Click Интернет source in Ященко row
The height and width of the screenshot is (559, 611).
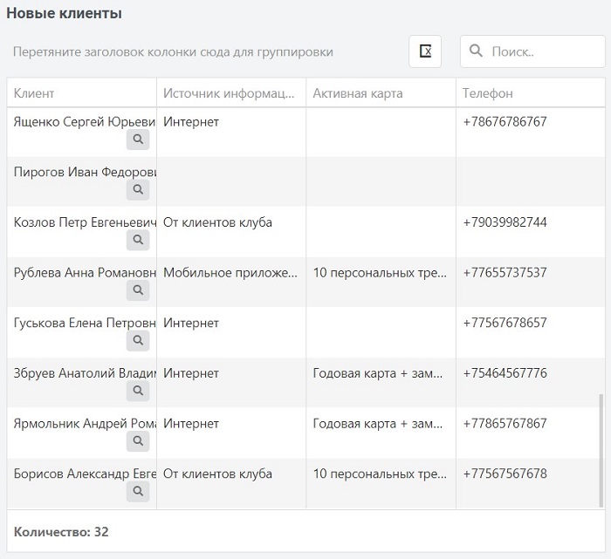[x=191, y=122]
